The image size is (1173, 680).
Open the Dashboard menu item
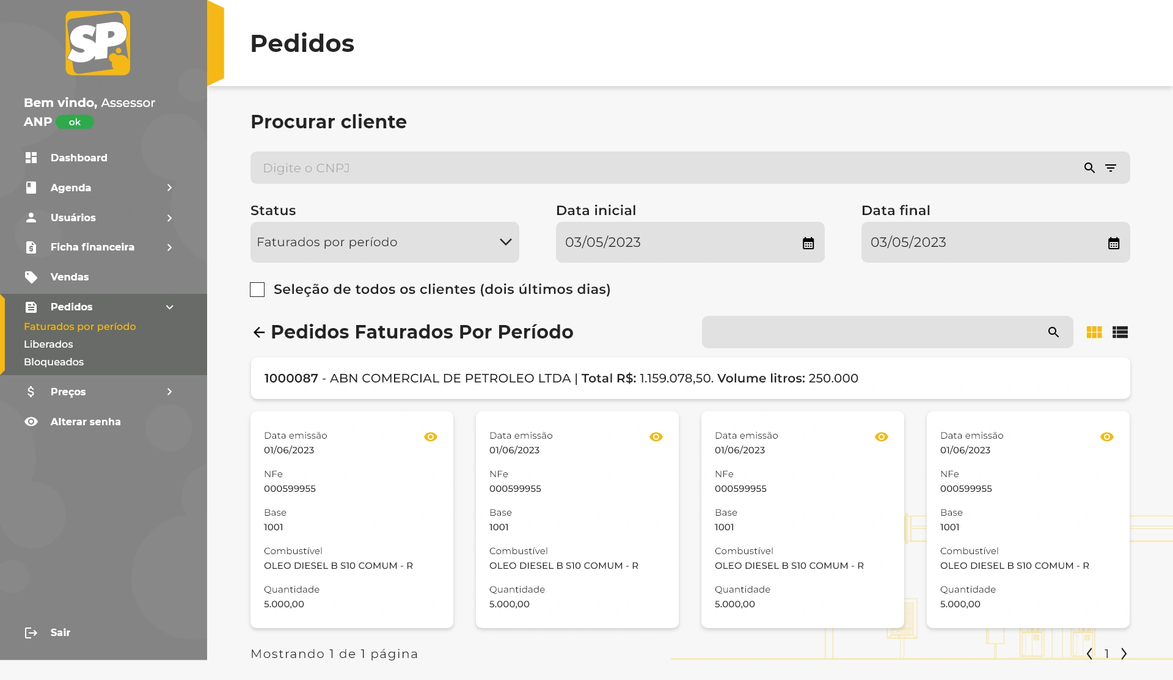79,158
